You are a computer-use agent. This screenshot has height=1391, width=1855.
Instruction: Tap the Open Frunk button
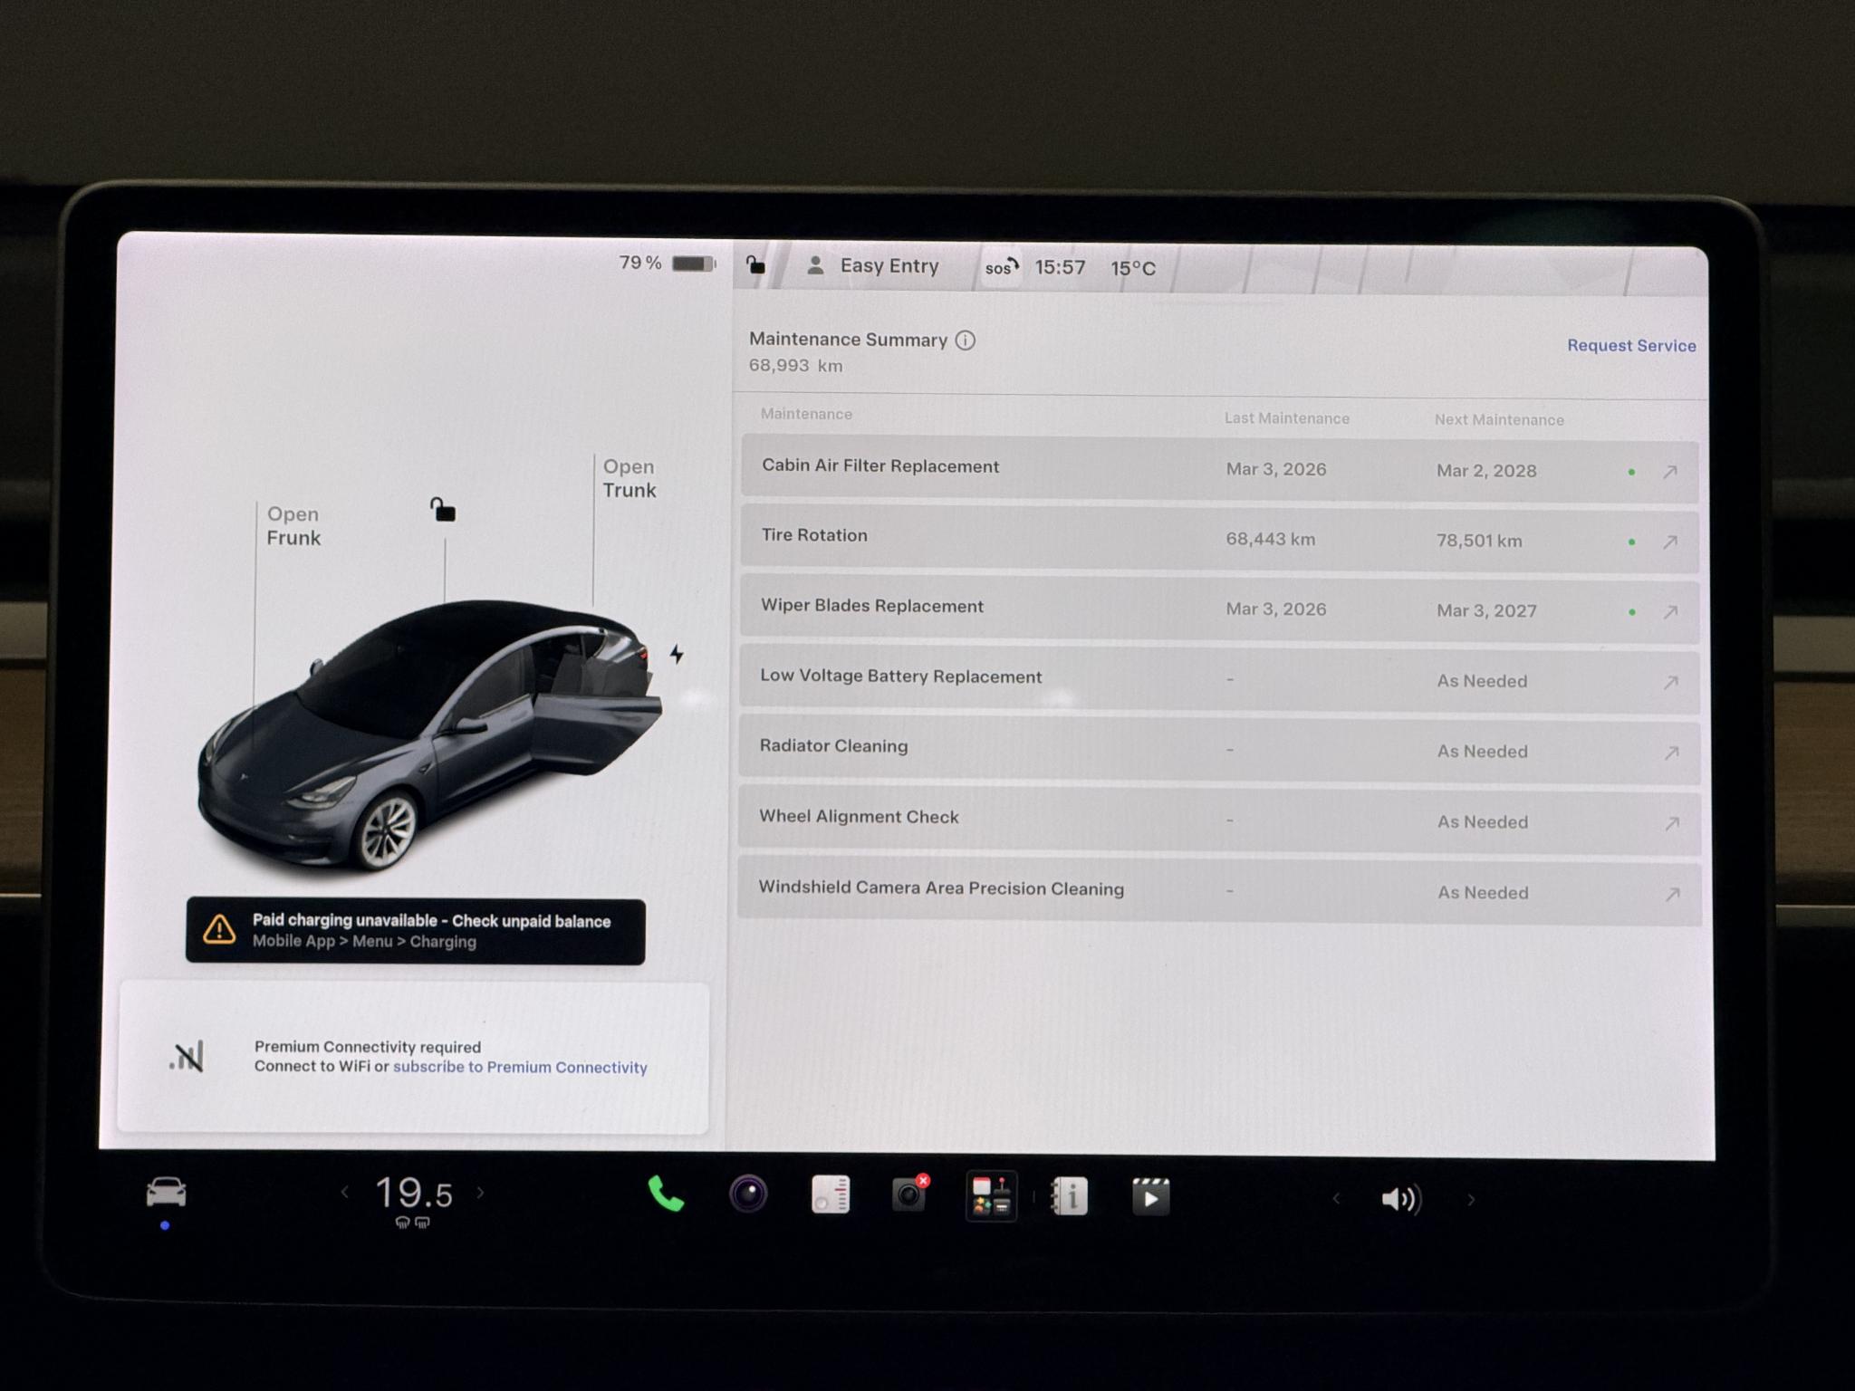tap(293, 525)
